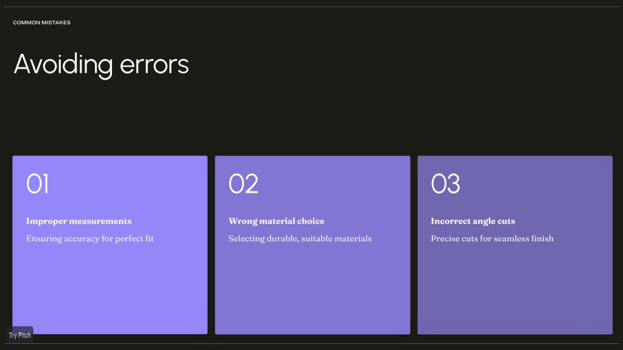Viewport: 623px width, 350px height.
Task: Click the horizontal divider line at bottom
Action: coord(311,344)
